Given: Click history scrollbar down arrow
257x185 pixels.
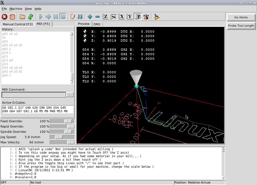Looking at the screenshot, I should 72,82.
